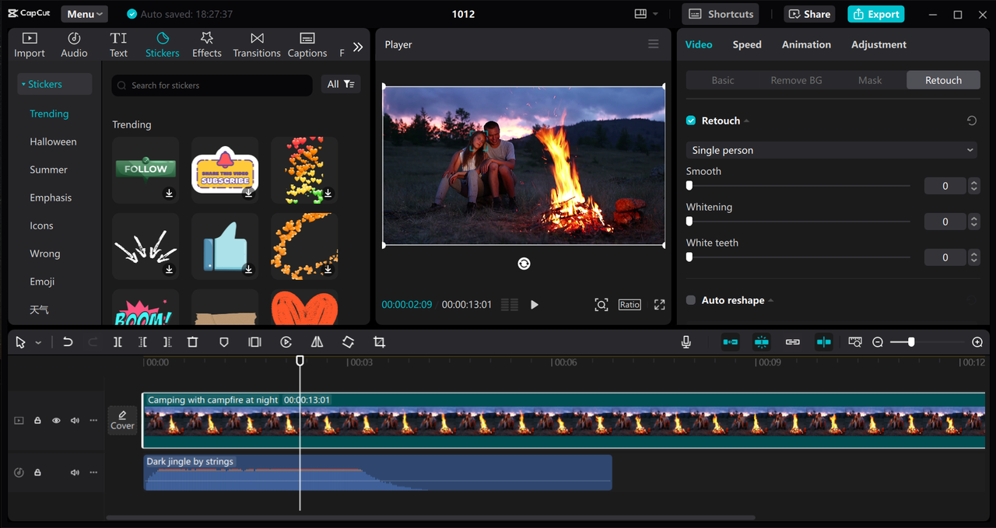Click the fullscreen icon in Player
Viewport: 996px width, 528px height.
tap(659, 305)
